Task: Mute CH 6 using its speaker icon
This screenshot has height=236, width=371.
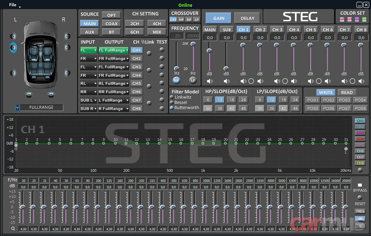Action: tap(328, 81)
